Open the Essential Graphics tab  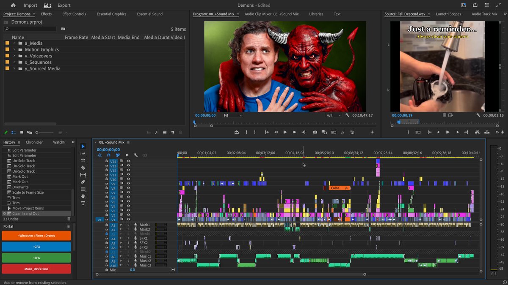[x=111, y=14]
